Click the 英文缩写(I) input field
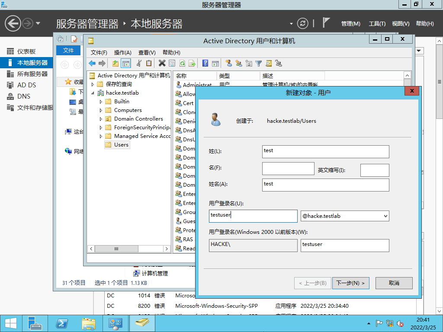 click(375, 170)
